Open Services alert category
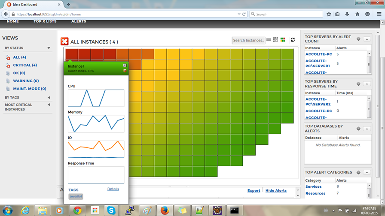Screen dimensions: 385x216 (314, 186)
